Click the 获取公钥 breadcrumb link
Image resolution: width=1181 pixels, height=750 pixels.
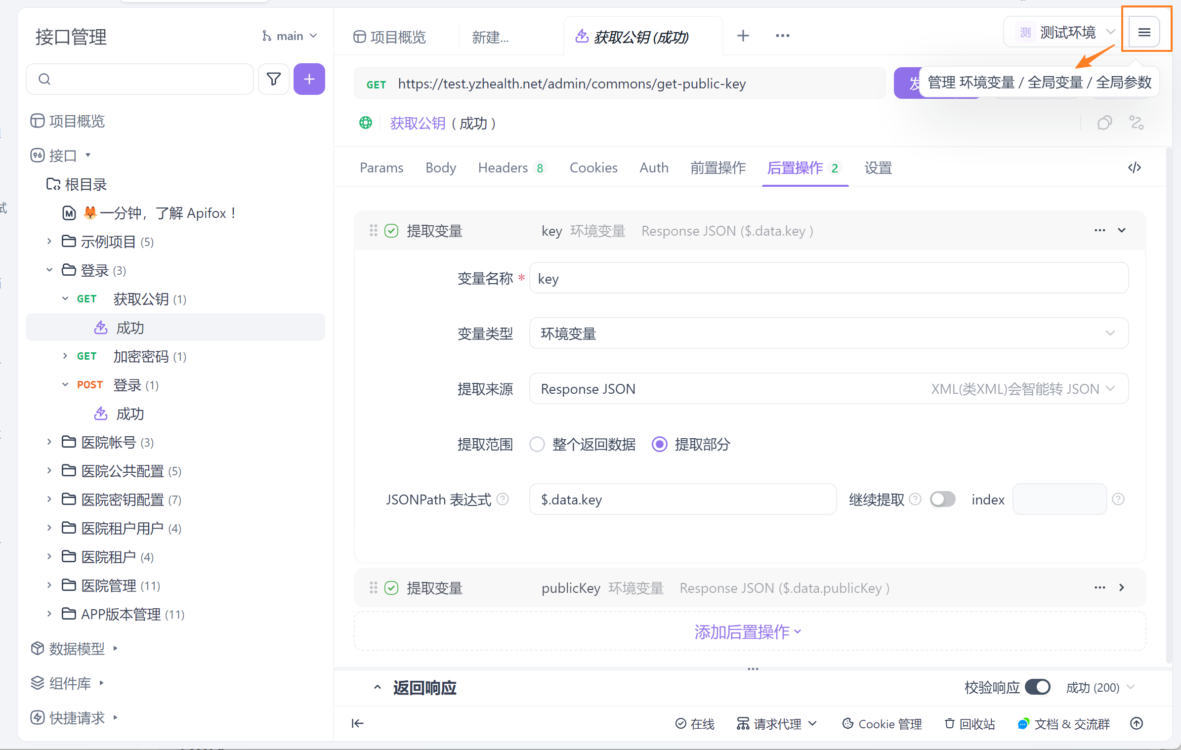[x=418, y=123]
